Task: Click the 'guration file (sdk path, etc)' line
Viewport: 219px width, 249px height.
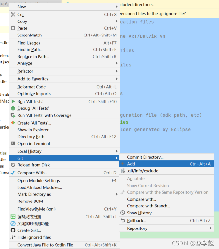Action: coord(161,115)
